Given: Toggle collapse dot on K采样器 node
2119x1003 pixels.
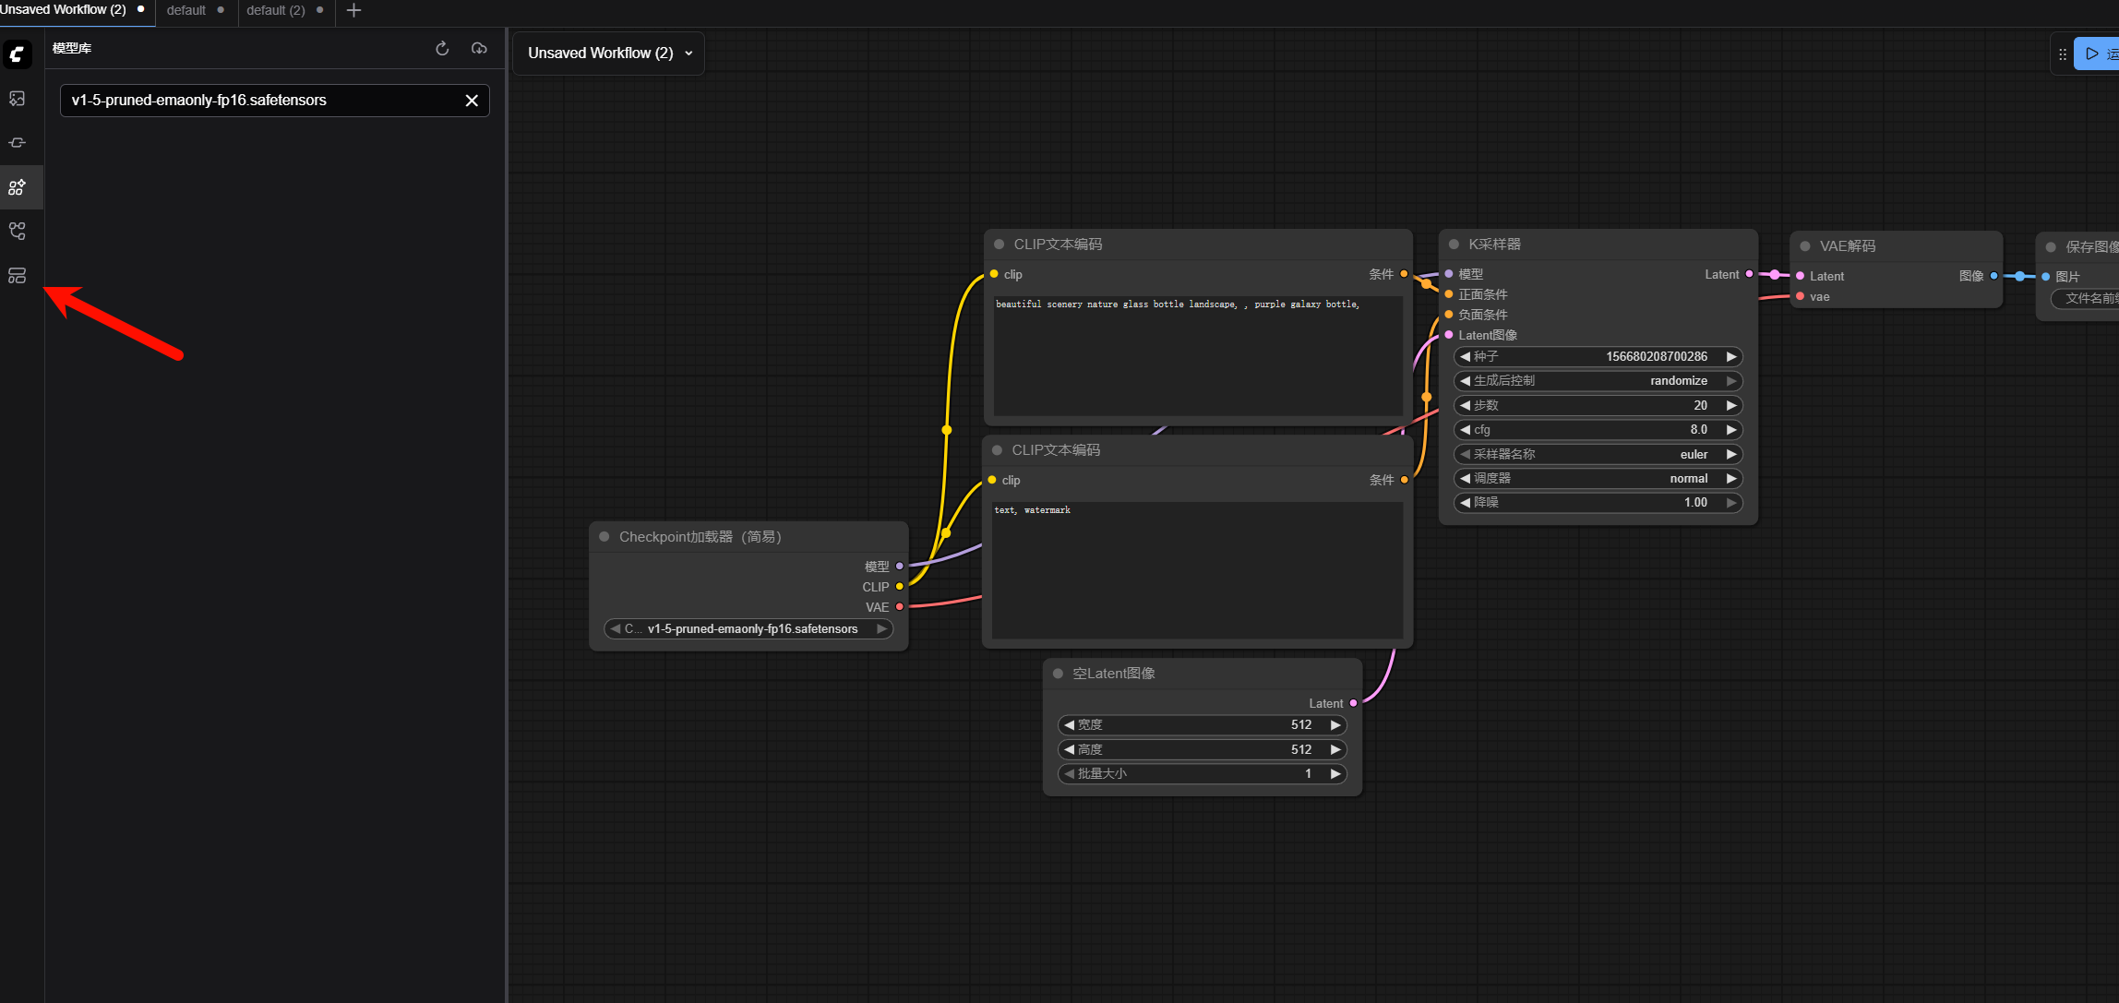Looking at the screenshot, I should point(1454,245).
